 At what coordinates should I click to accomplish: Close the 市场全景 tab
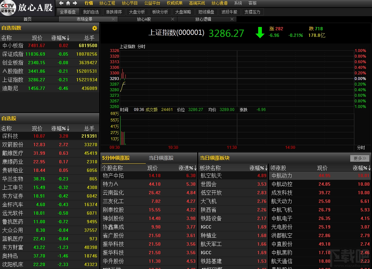pyautogui.click(x=113, y=19)
